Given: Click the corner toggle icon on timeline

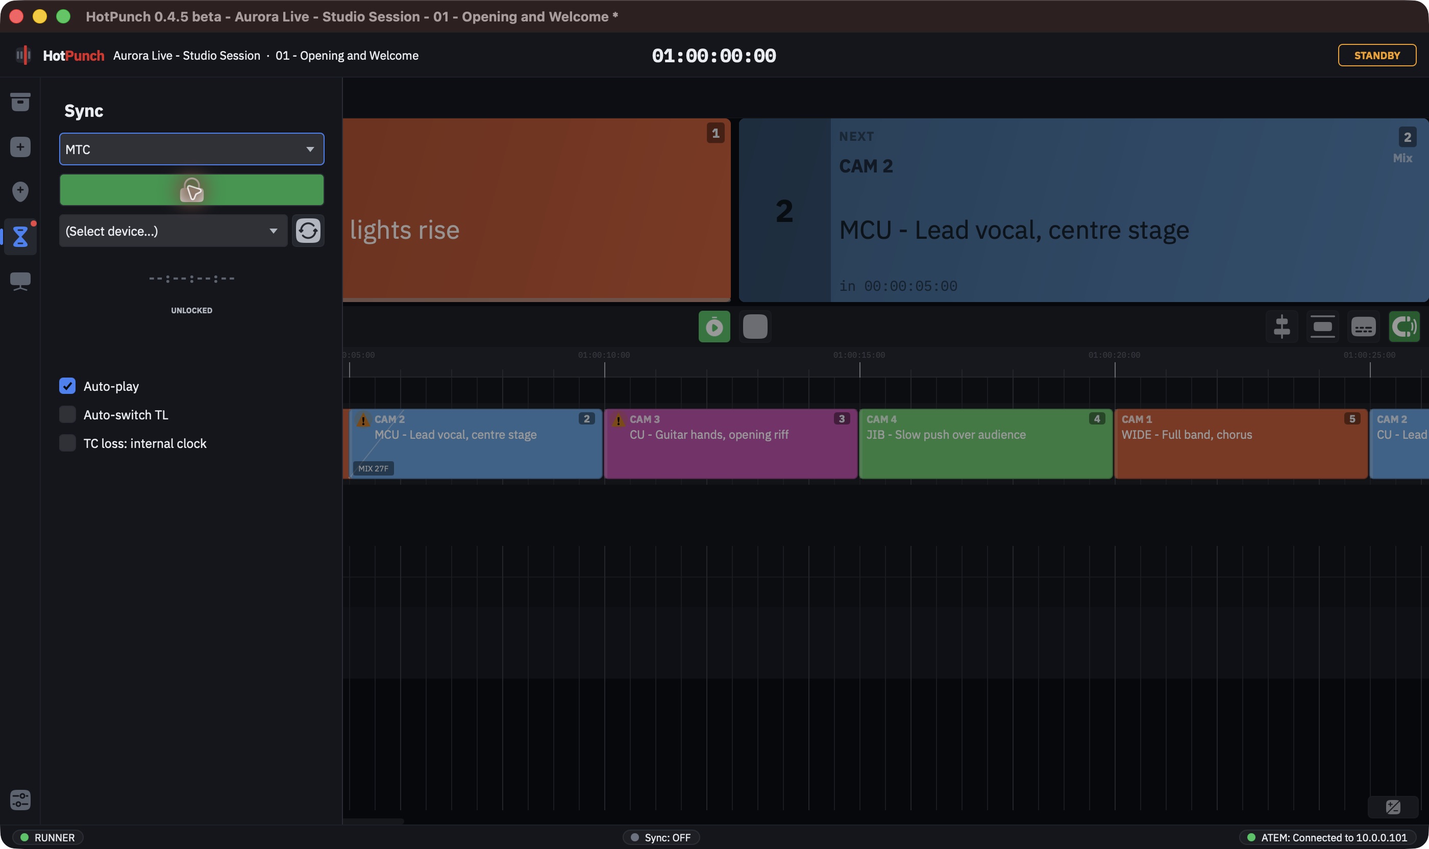Looking at the screenshot, I should (1393, 807).
